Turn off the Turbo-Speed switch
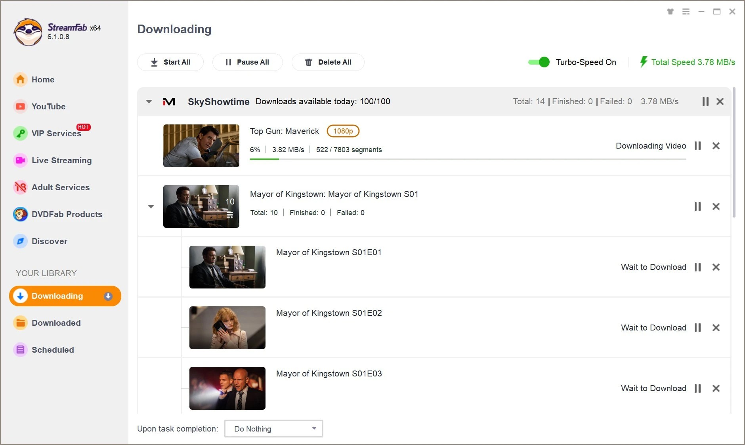 click(539, 62)
